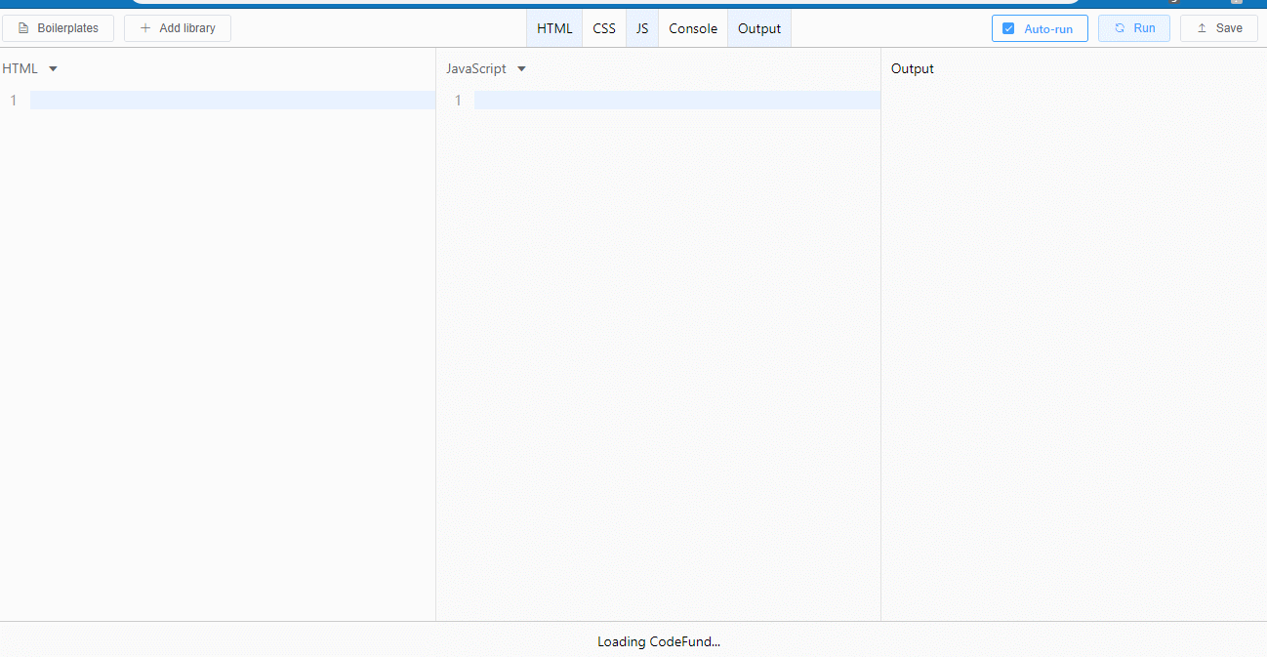
Task: Open the Boilerplates menu
Action: [58, 28]
